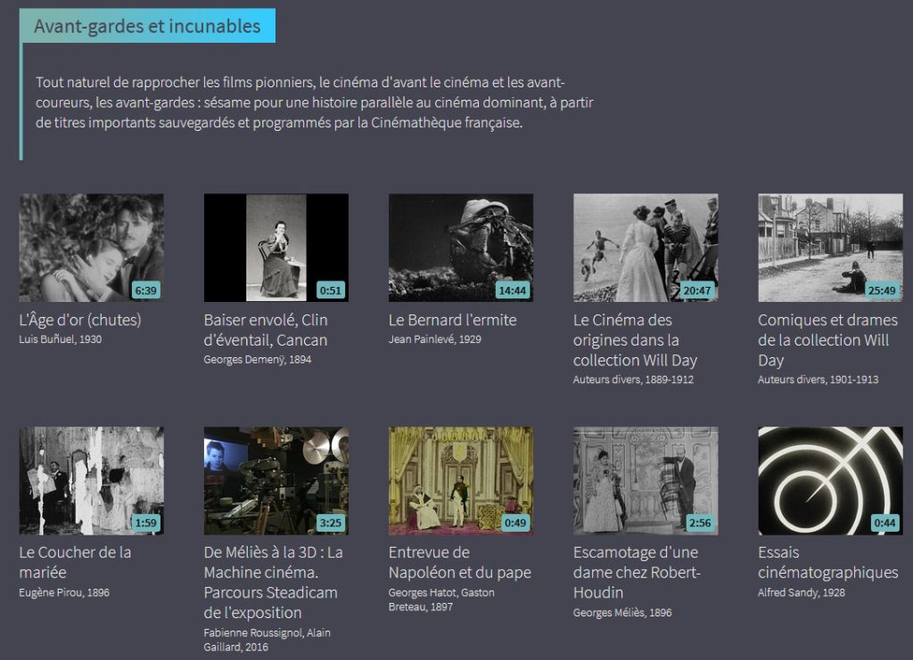Open the L'Âge d'or (chutes) thumbnail
Screen dimensions: 913x660
point(91,247)
